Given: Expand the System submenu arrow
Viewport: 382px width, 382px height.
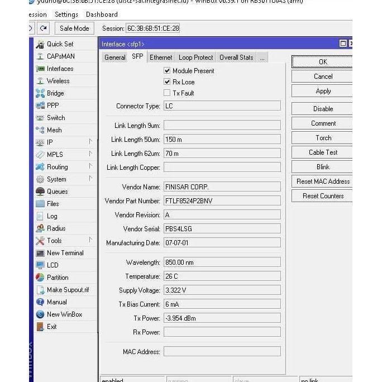Looking at the screenshot, I should coord(90,179).
